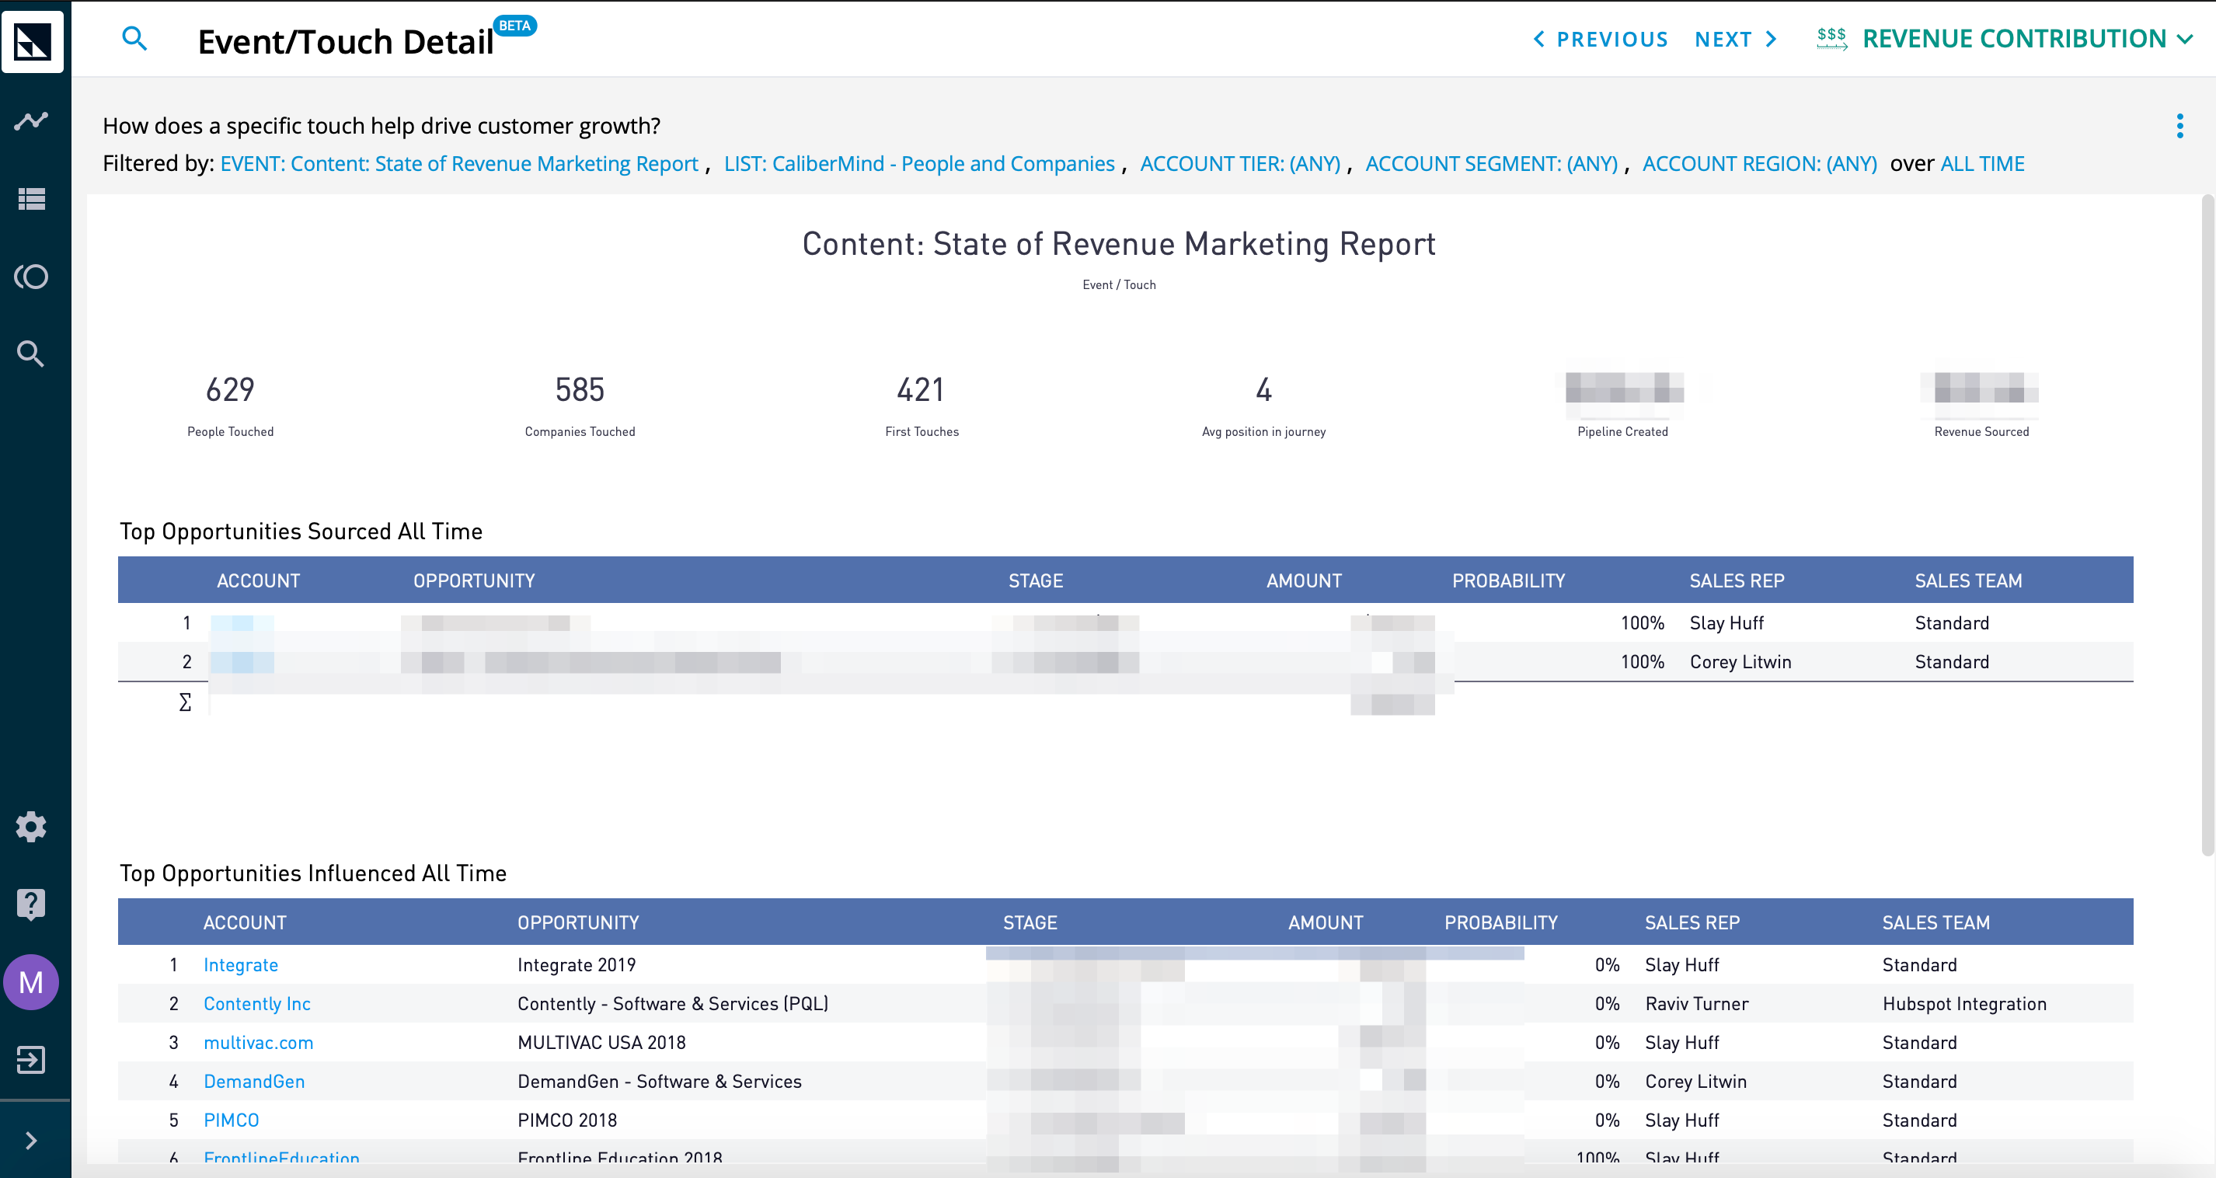This screenshot has height=1178, width=2216.
Task: Select Corey Litwin in Sourced row 2
Action: 1740,662
